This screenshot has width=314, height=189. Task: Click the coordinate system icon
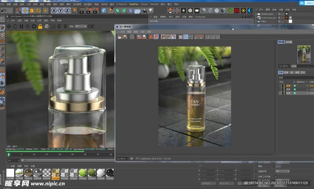(74, 10)
